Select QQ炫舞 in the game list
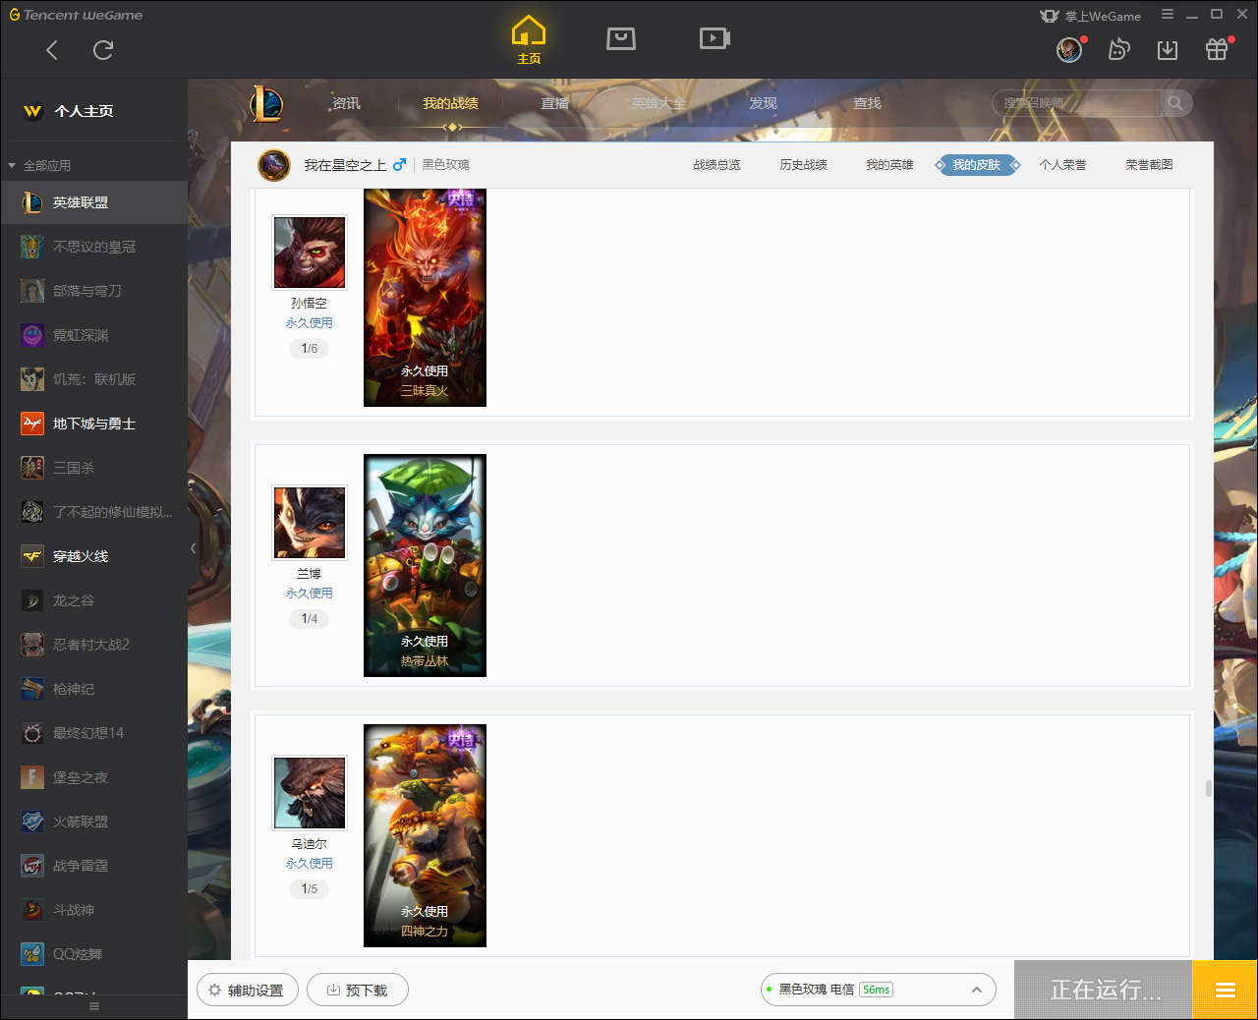The image size is (1258, 1020). coord(93,954)
